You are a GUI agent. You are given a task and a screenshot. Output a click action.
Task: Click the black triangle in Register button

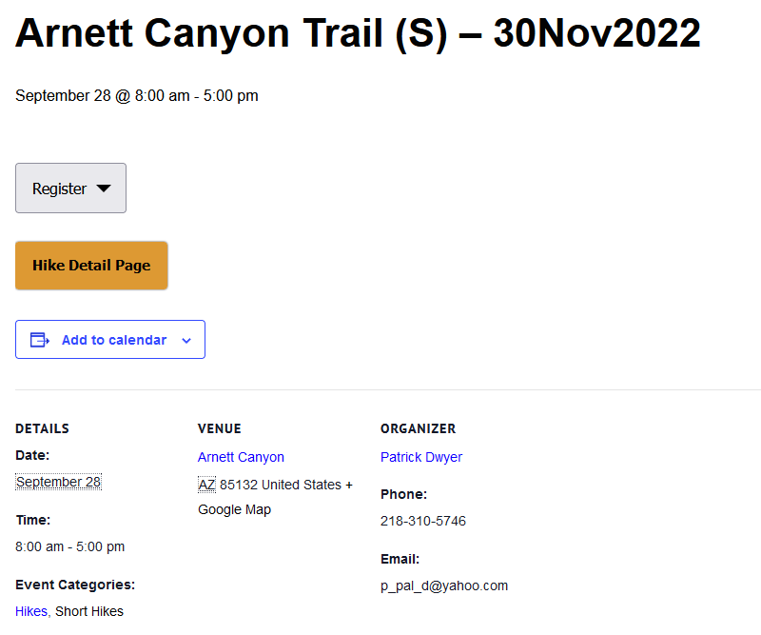[x=104, y=189]
